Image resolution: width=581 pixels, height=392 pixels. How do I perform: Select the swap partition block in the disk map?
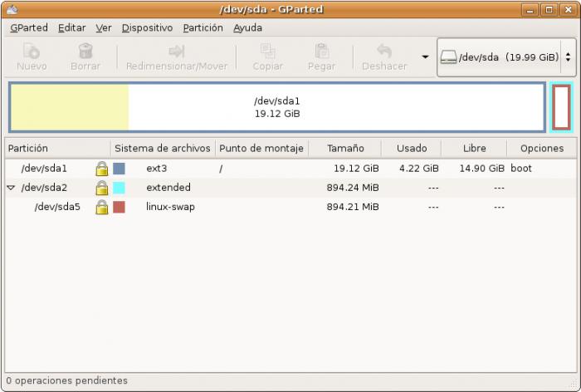(561, 107)
